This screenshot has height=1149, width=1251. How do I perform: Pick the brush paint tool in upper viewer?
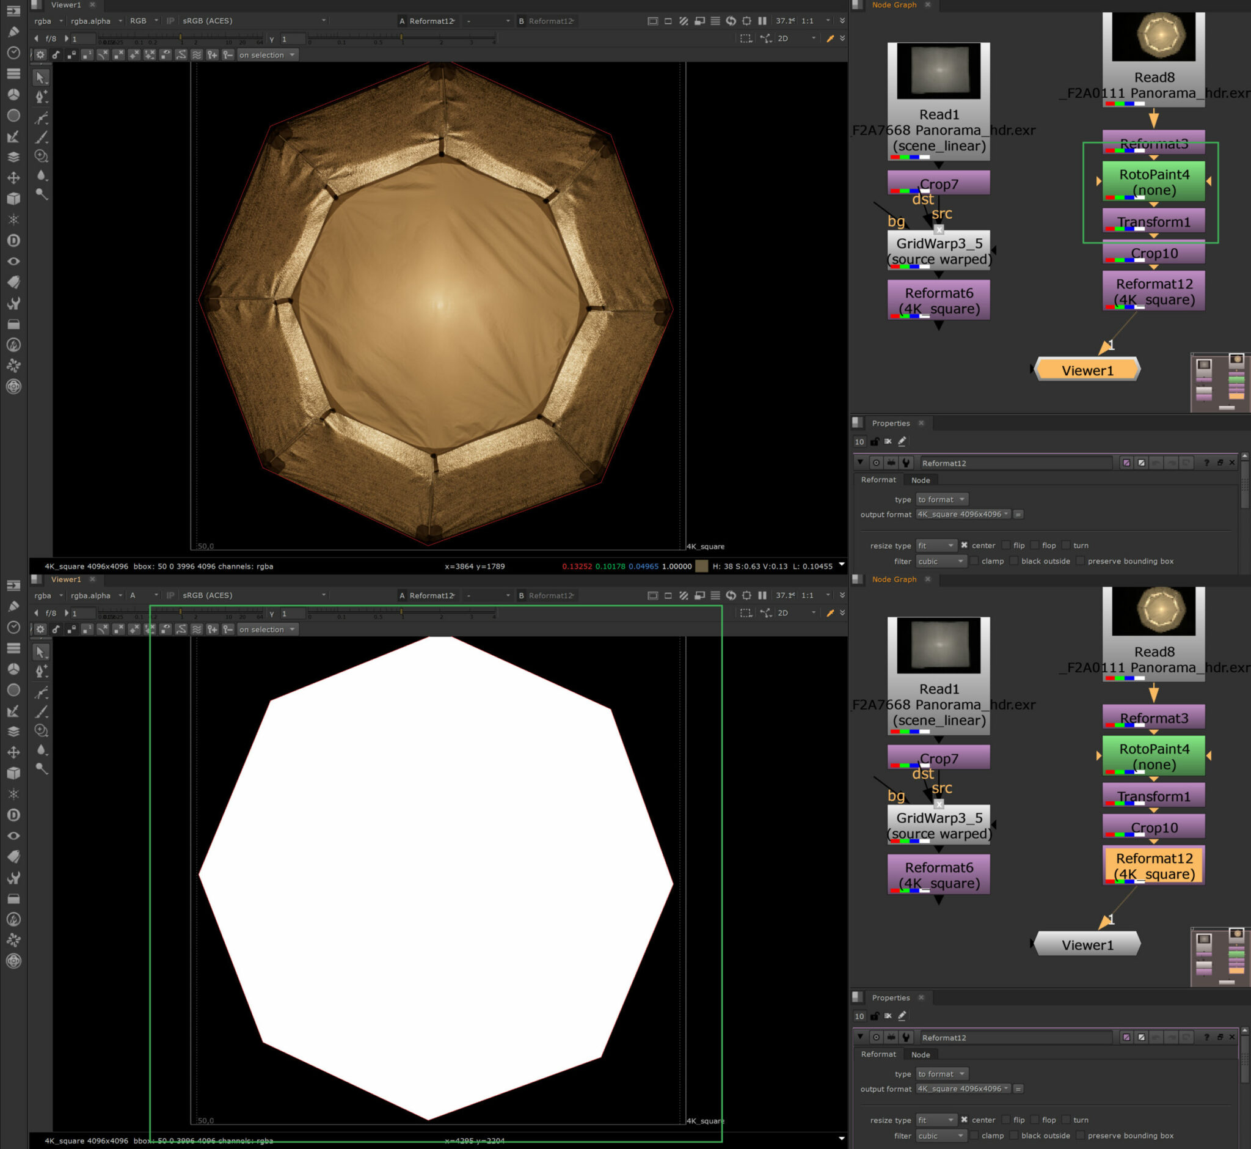[41, 138]
